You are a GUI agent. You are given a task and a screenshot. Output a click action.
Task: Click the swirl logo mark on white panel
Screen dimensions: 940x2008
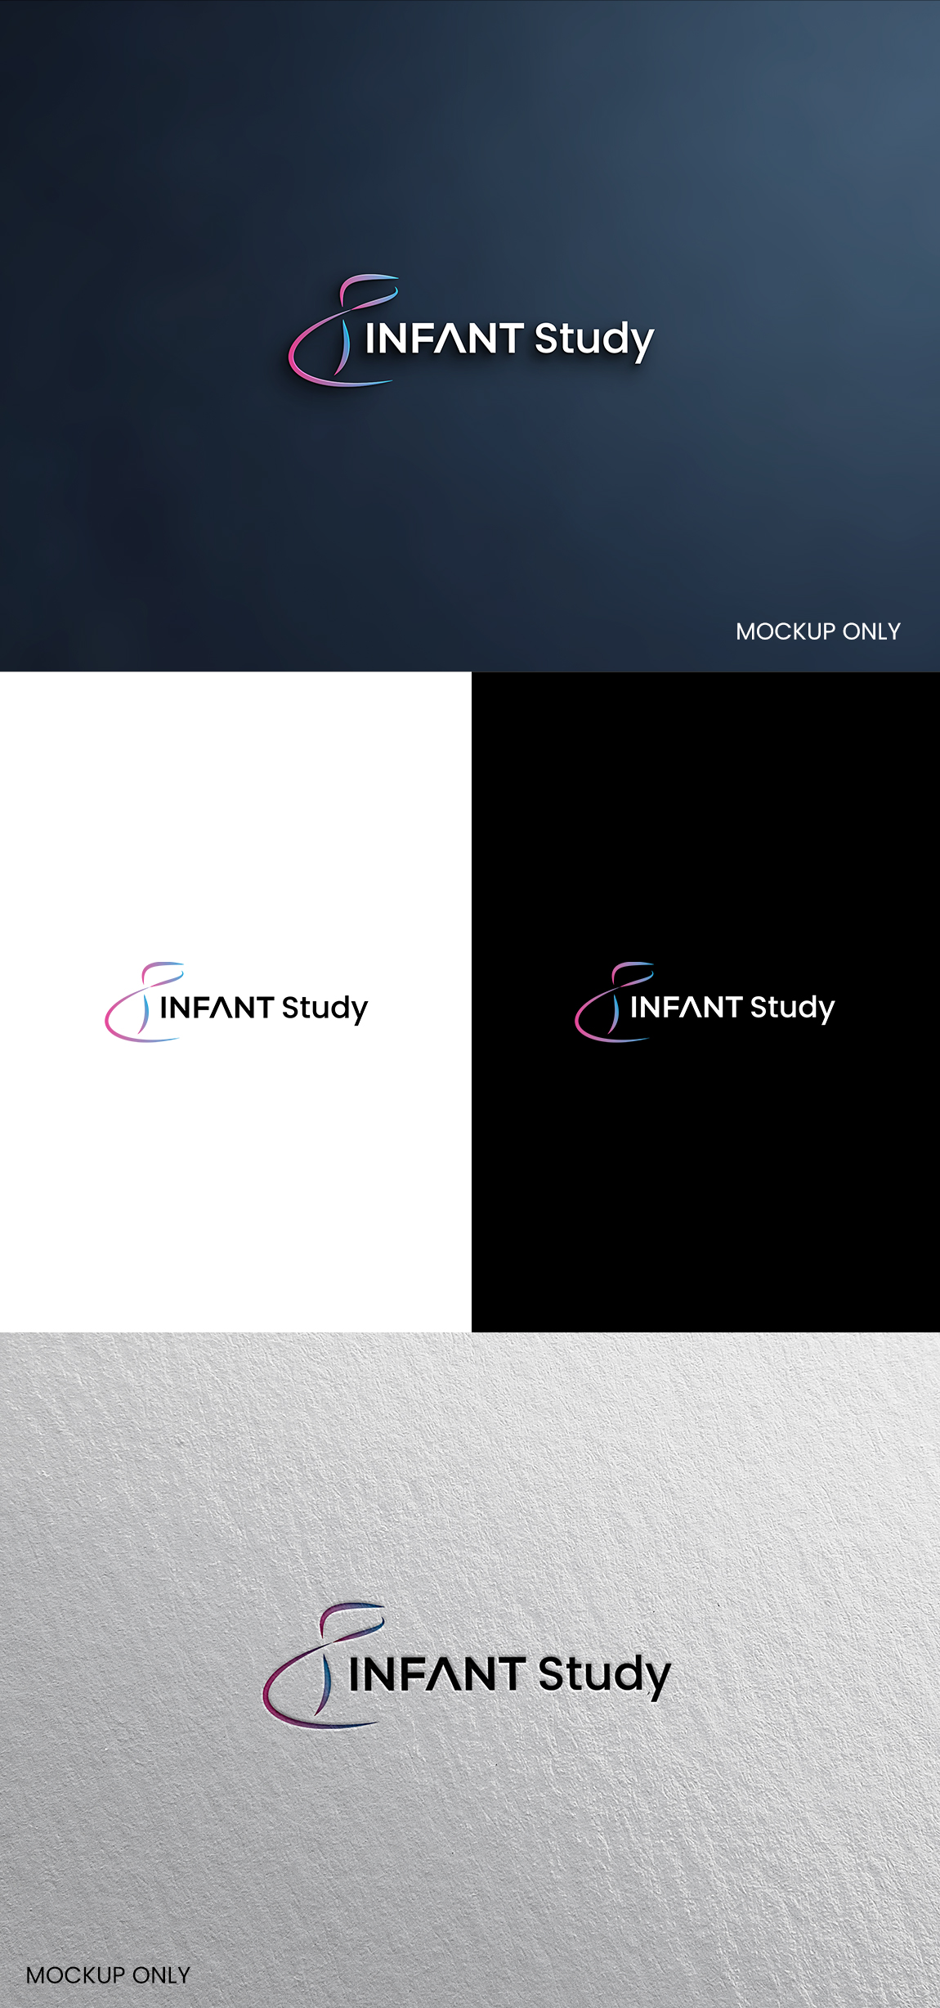click(144, 1002)
